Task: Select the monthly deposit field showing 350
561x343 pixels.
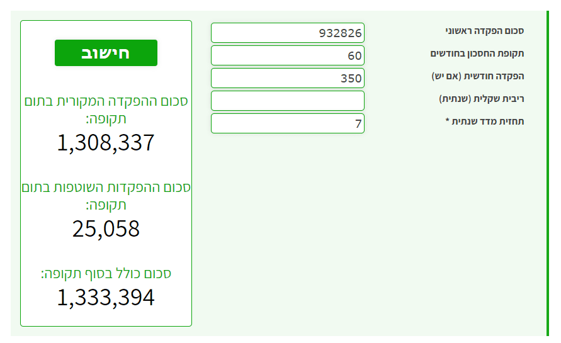Action: pos(287,78)
